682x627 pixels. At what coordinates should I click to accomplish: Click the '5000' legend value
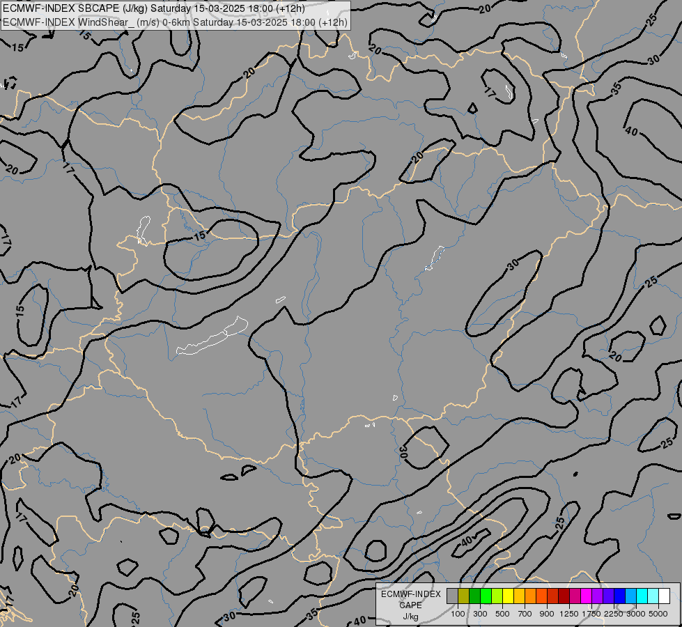point(658,614)
